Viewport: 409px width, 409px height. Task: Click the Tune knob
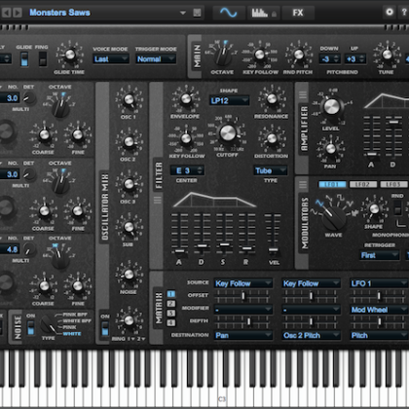click(x=387, y=55)
